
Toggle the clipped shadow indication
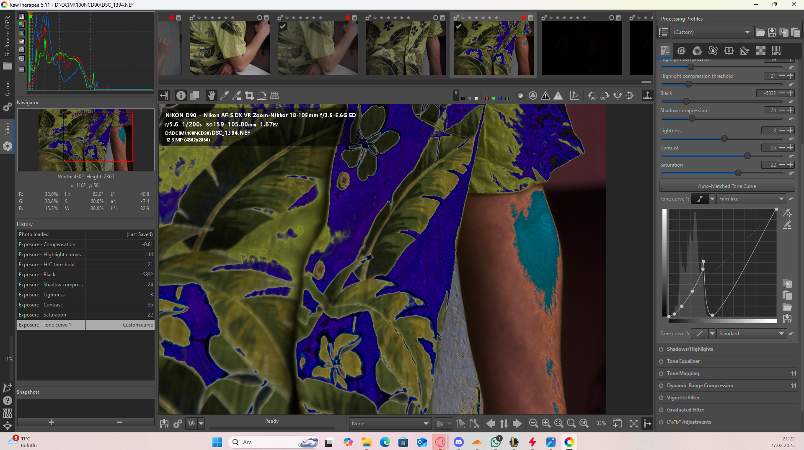(545, 96)
